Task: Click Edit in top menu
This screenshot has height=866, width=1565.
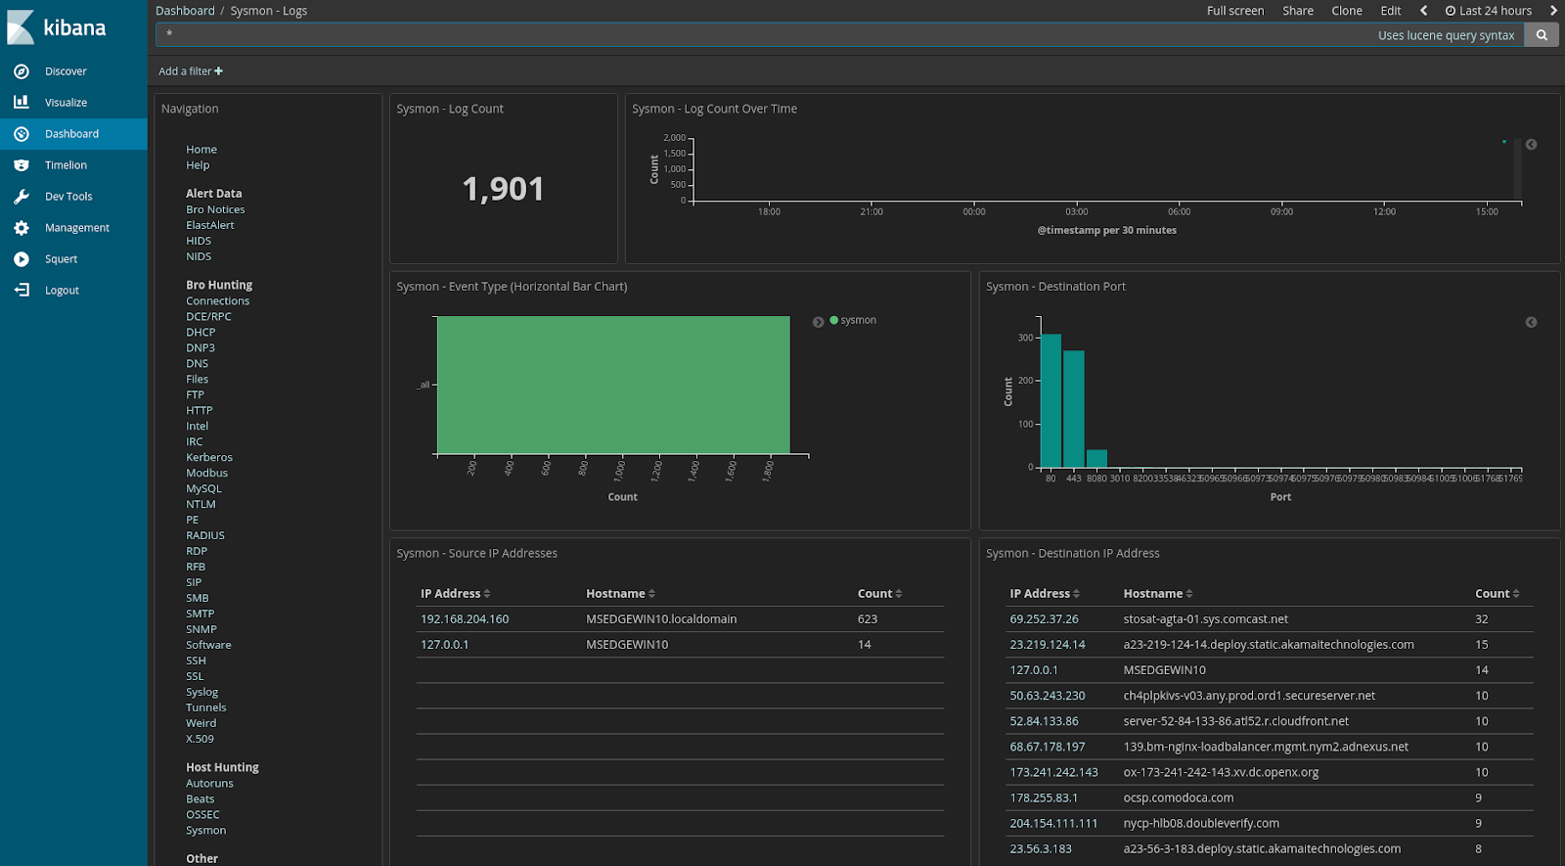Action: (x=1391, y=11)
